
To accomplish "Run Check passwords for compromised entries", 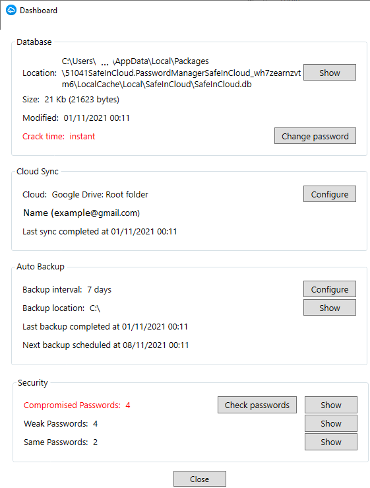I will [257, 405].
